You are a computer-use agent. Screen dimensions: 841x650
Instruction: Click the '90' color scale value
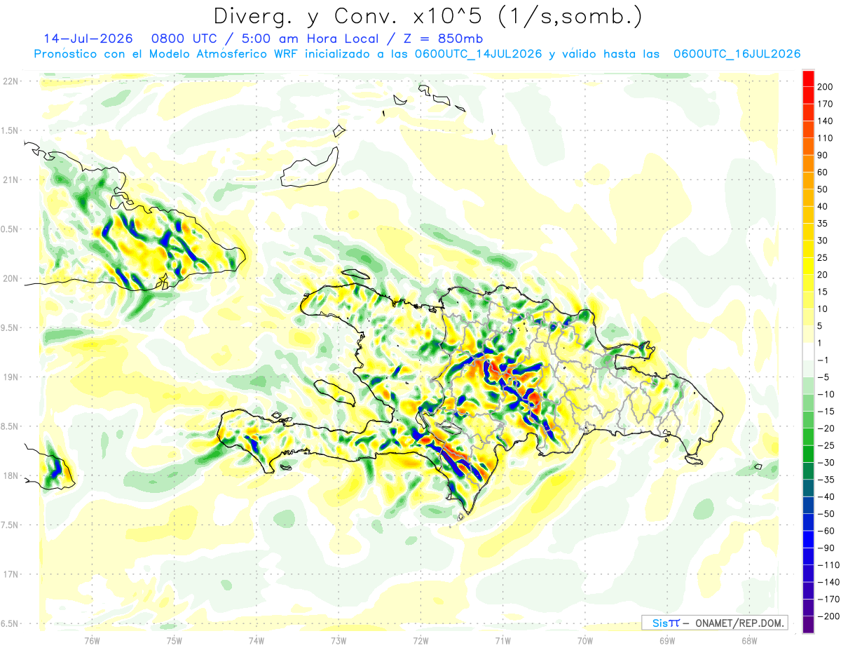click(823, 155)
